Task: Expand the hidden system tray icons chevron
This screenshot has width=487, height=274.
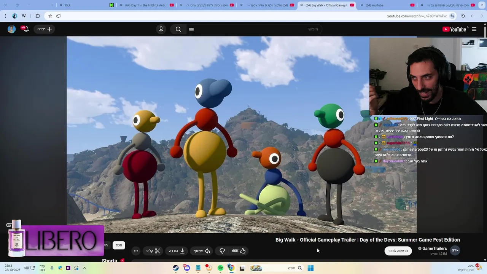Action: 84,268
